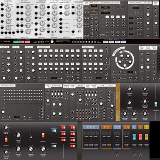Toggle the Loop light in SEQUENCER 16
This screenshot has width=160, height=160.
click(x=62, y=78)
